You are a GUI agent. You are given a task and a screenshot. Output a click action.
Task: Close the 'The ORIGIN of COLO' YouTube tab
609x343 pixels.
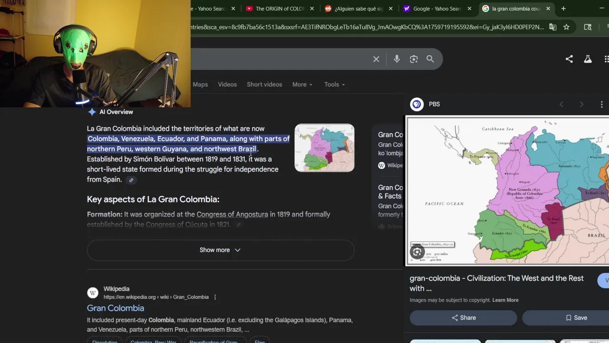(x=312, y=9)
